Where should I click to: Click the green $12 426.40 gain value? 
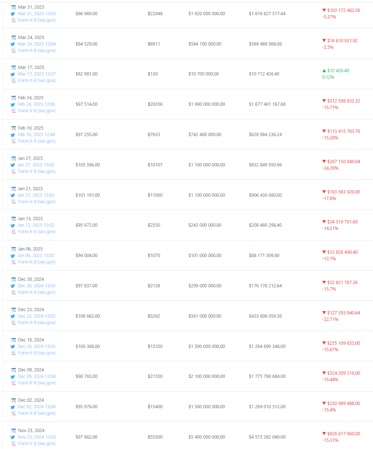[x=338, y=71]
